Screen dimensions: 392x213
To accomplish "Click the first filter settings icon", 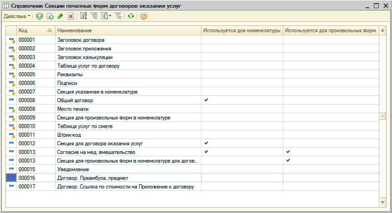I will 83,16.
